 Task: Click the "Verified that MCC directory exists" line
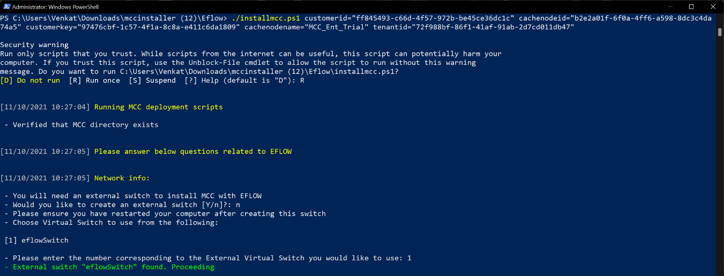(x=85, y=125)
